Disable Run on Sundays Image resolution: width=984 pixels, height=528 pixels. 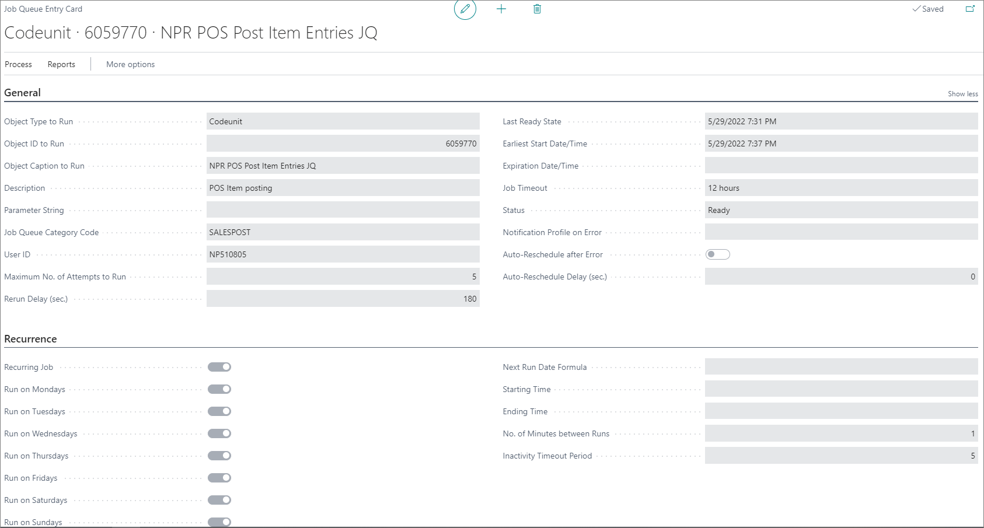click(x=219, y=522)
